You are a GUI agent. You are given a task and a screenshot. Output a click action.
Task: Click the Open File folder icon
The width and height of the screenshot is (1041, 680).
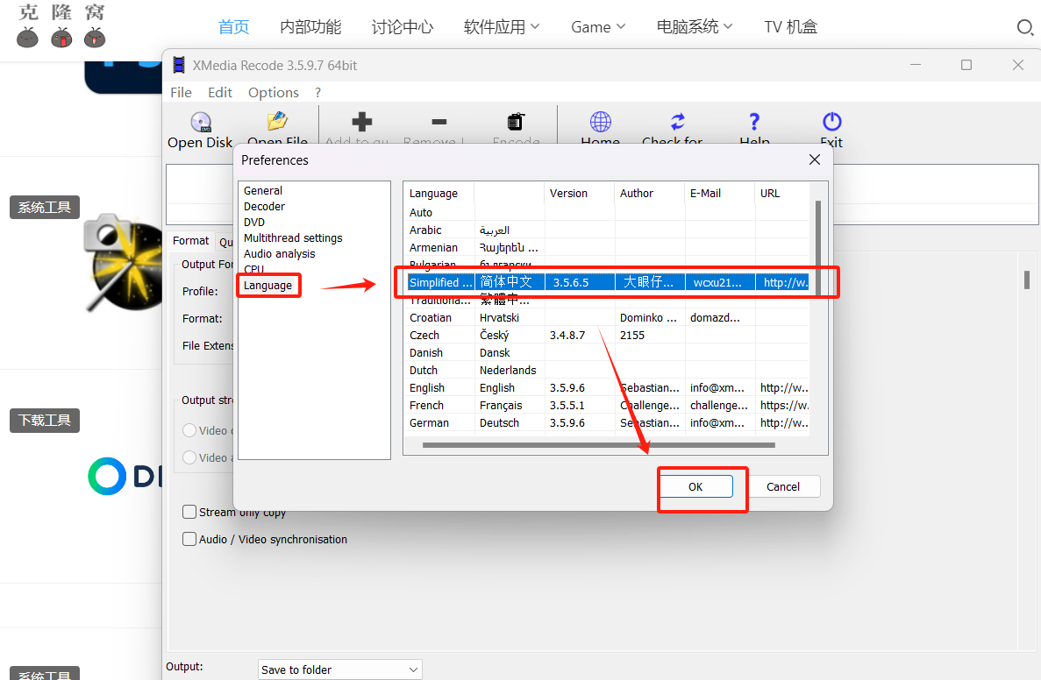277,122
